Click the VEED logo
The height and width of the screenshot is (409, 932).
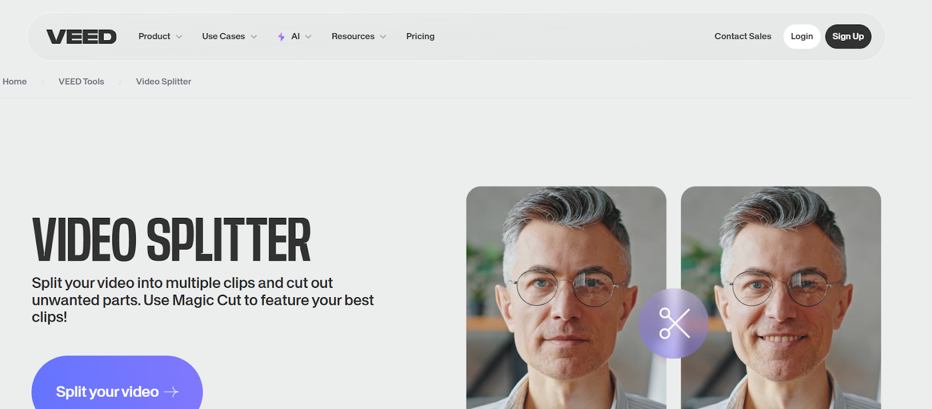coord(82,37)
